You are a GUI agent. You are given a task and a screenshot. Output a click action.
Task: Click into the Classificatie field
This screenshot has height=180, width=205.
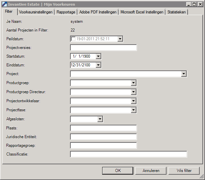[x=129, y=154]
